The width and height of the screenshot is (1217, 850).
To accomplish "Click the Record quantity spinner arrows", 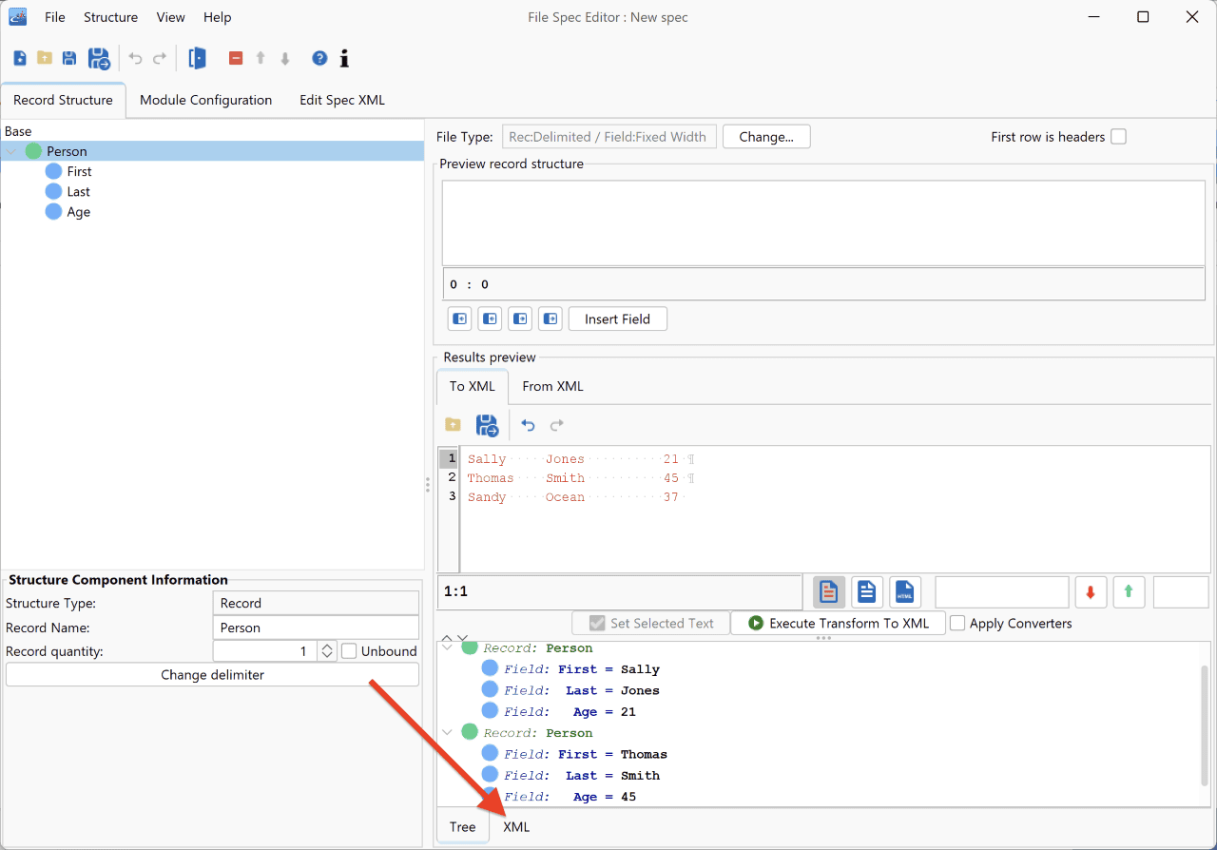I will point(327,651).
